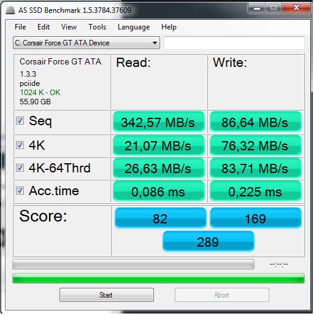
Task: Open the View menu
Action: [x=69, y=27]
